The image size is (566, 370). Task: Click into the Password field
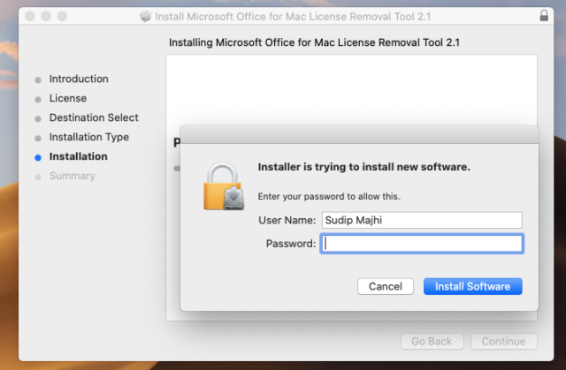pos(421,243)
